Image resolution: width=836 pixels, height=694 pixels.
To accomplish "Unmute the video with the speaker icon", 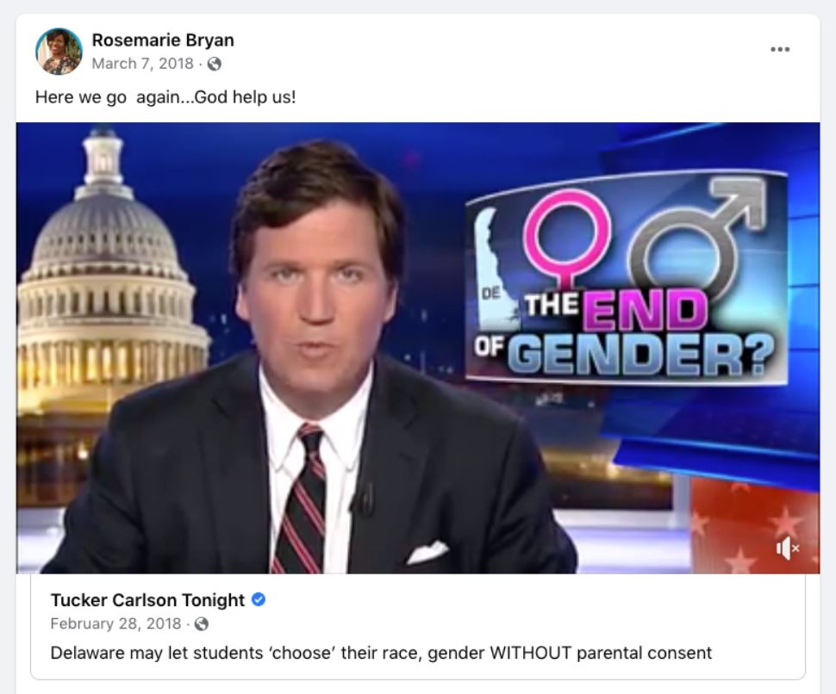I will pyautogui.click(x=787, y=548).
